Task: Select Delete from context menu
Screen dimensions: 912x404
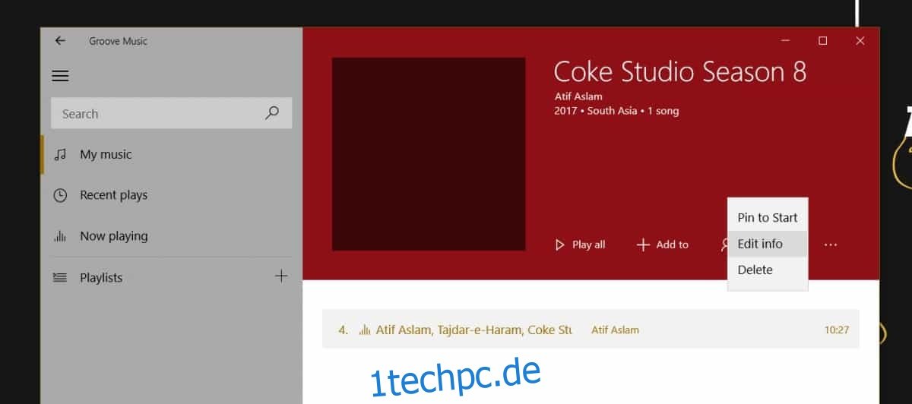Action: tap(768, 270)
